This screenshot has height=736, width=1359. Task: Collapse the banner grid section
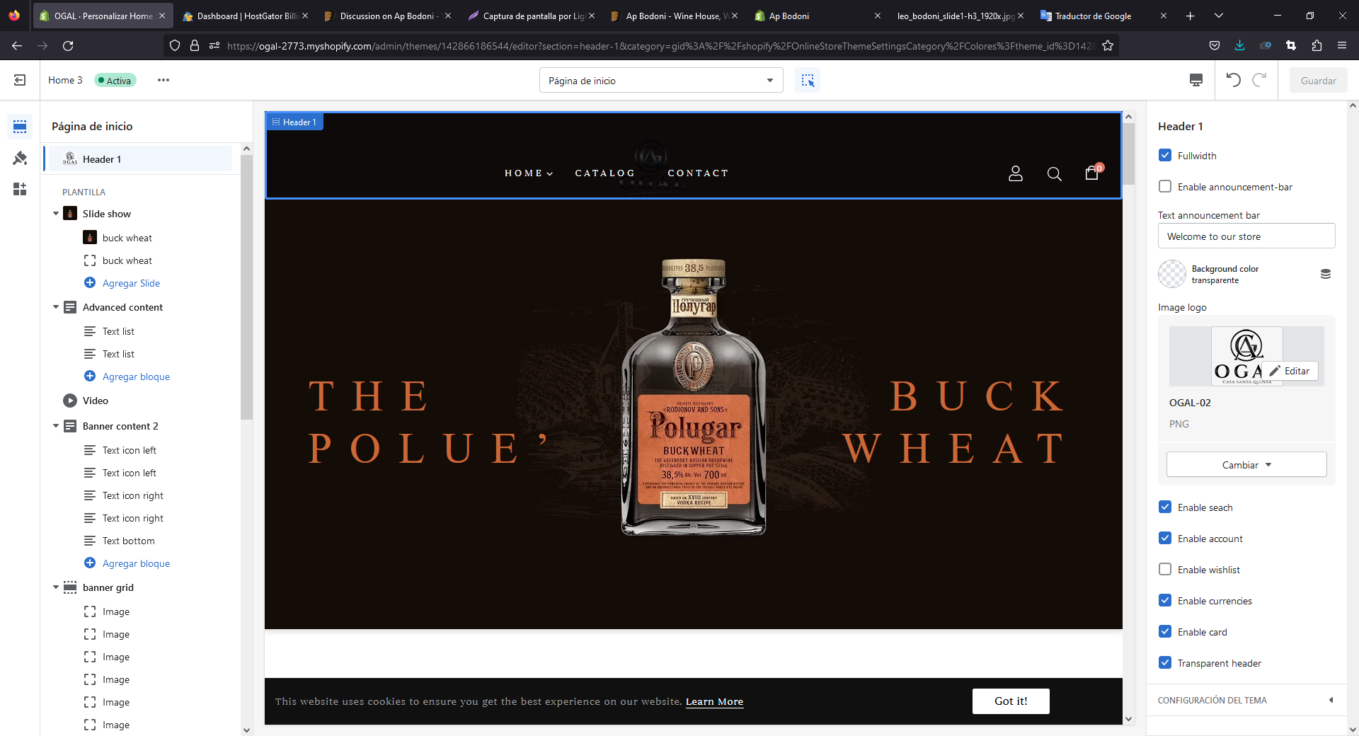tap(56, 587)
